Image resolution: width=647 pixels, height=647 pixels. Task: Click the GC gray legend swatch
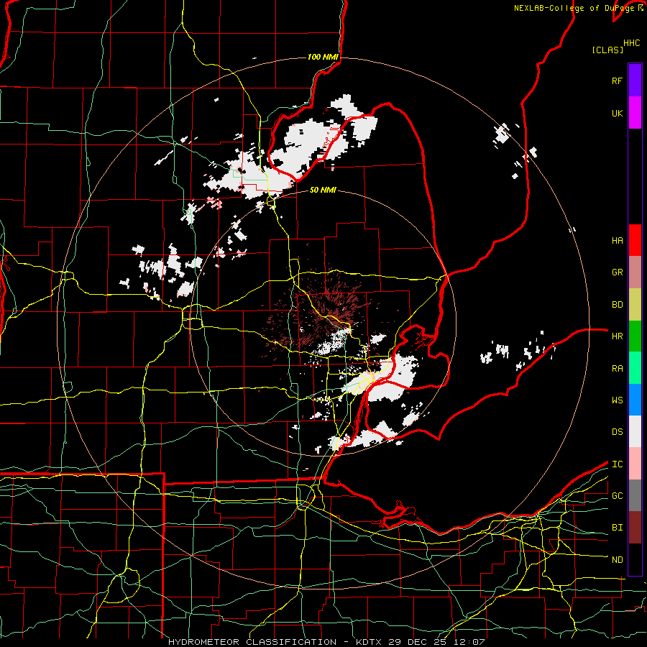[x=635, y=495]
